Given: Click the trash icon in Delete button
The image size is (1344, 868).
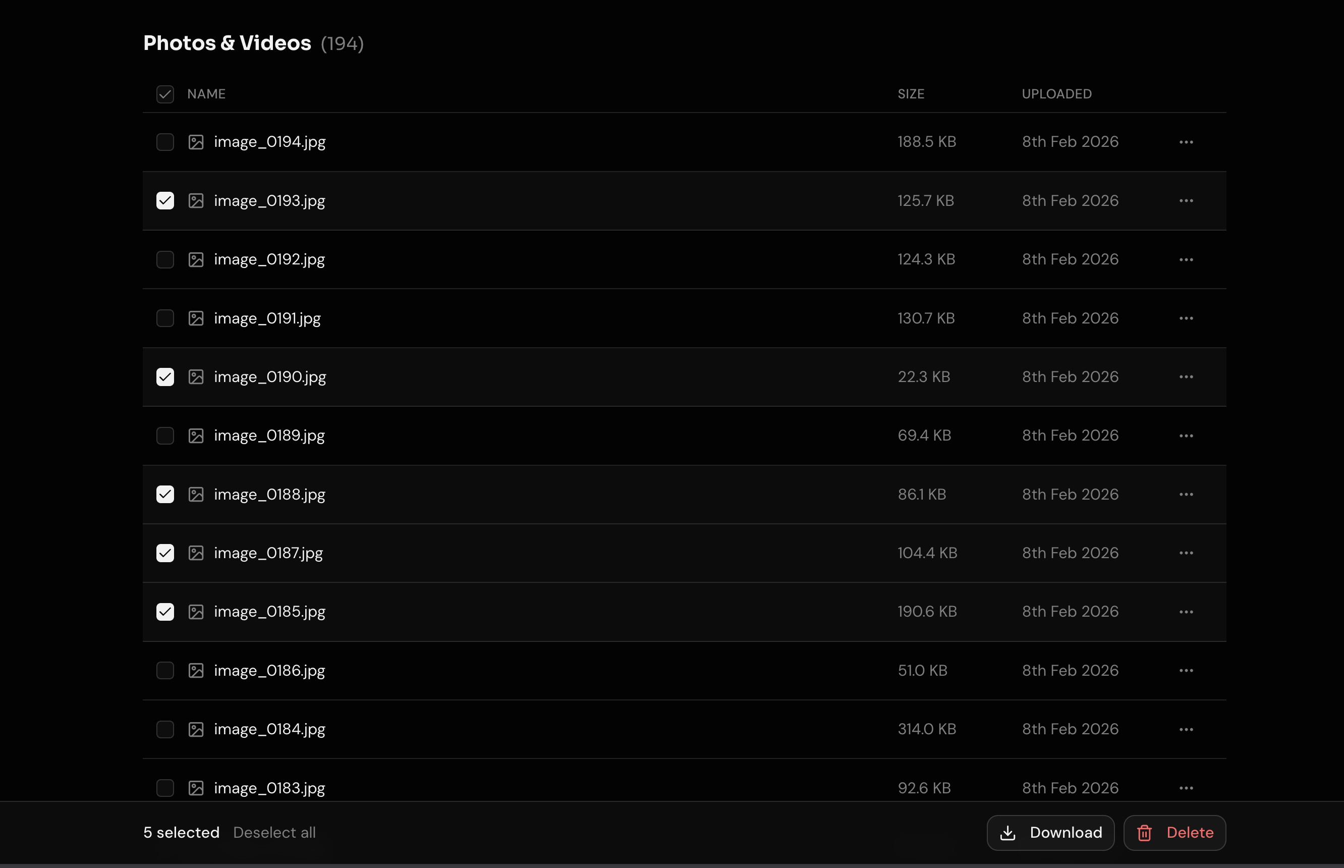Looking at the screenshot, I should (x=1144, y=833).
